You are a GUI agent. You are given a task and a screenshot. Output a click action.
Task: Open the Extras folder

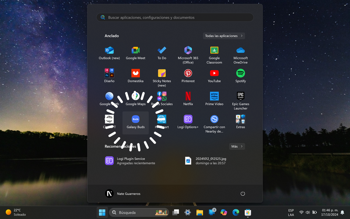[x=240, y=122]
